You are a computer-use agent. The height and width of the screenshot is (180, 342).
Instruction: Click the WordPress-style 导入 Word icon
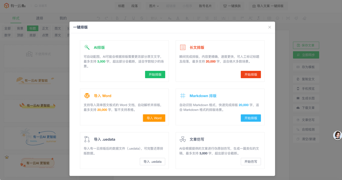click(87, 96)
